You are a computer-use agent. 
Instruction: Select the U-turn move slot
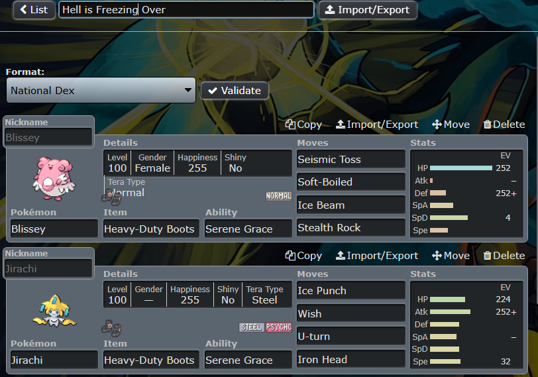(x=351, y=336)
